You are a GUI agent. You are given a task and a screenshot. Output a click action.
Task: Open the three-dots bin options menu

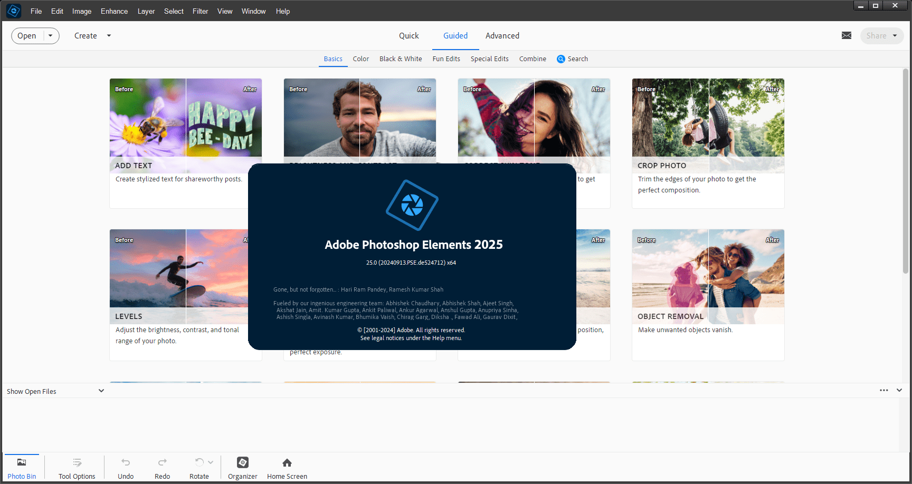coord(884,390)
